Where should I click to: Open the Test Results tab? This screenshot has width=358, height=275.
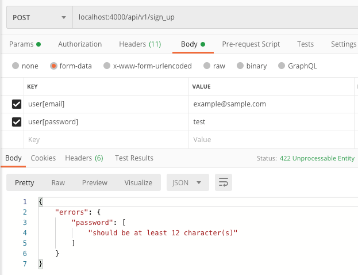tap(134, 158)
